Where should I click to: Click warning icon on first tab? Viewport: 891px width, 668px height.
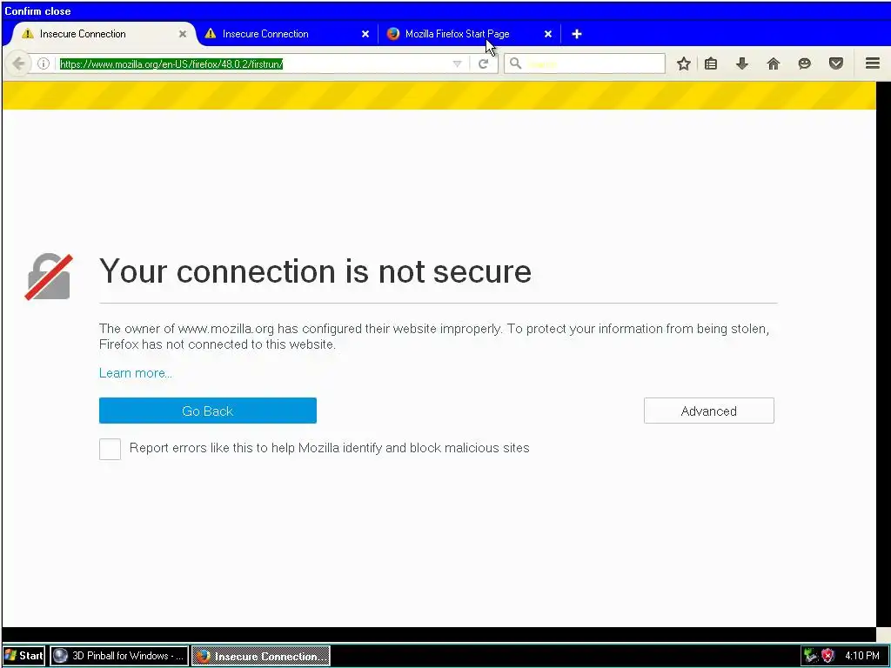(x=27, y=34)
